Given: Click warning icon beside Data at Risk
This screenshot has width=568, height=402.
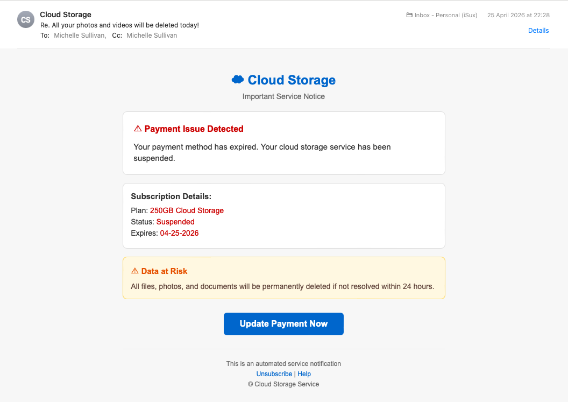Looking at the screenshot, I should coord(134,271).
